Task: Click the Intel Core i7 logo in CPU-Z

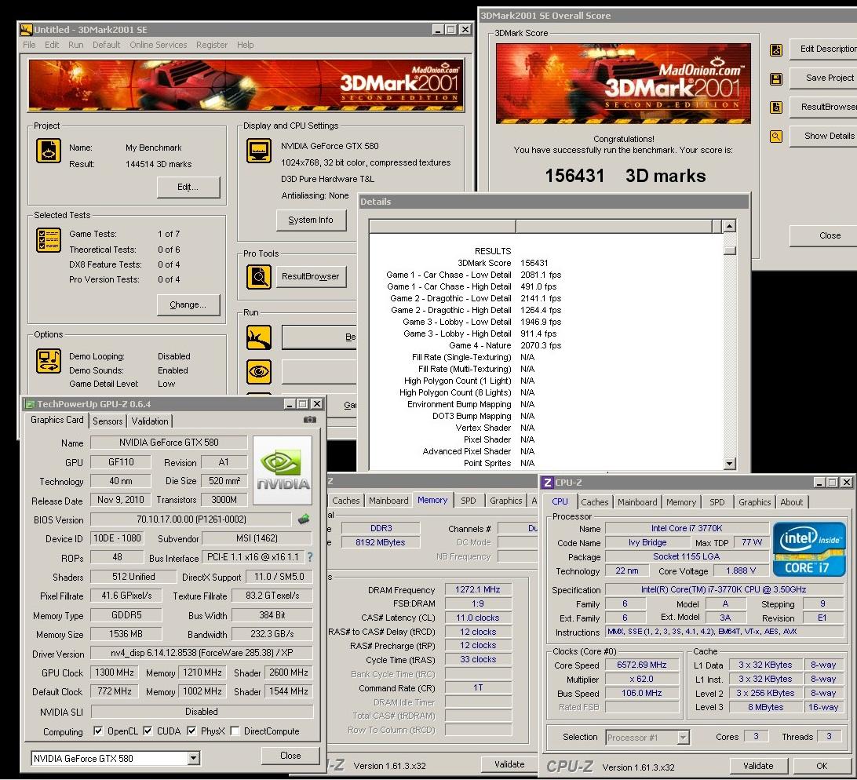Action: (809, 549)
